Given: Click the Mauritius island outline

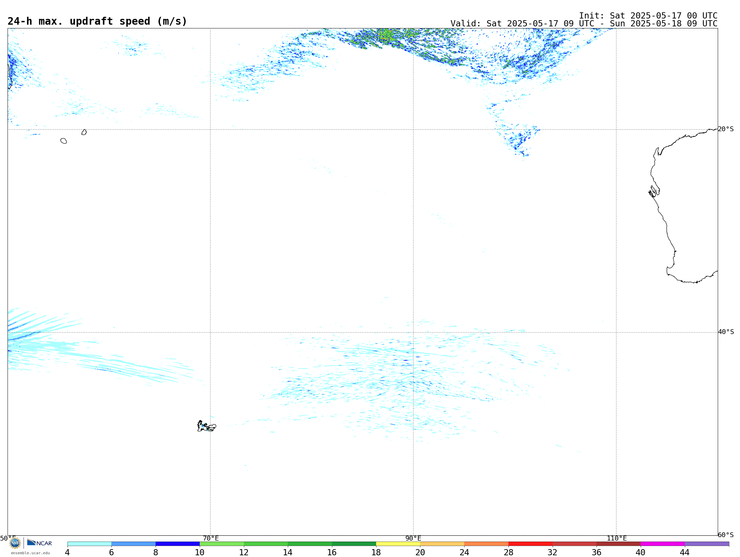Looking at the screenshot, I should coord(84,132).
